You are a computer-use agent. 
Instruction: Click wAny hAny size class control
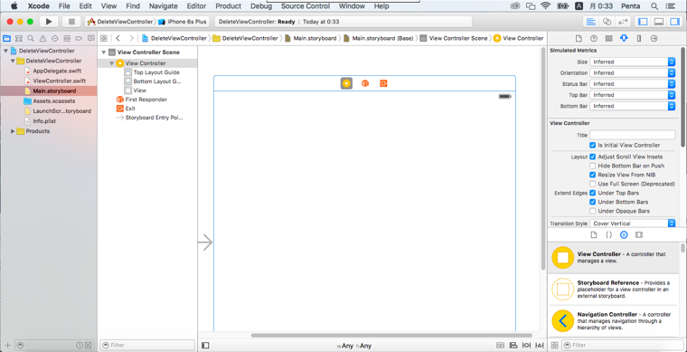pos(354,346)
